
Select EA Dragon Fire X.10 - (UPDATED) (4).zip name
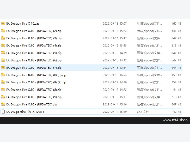pos(34,46)
